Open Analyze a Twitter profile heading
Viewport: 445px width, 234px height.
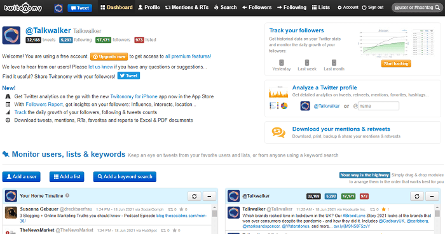pyautogui.click(x=325, y=88)
